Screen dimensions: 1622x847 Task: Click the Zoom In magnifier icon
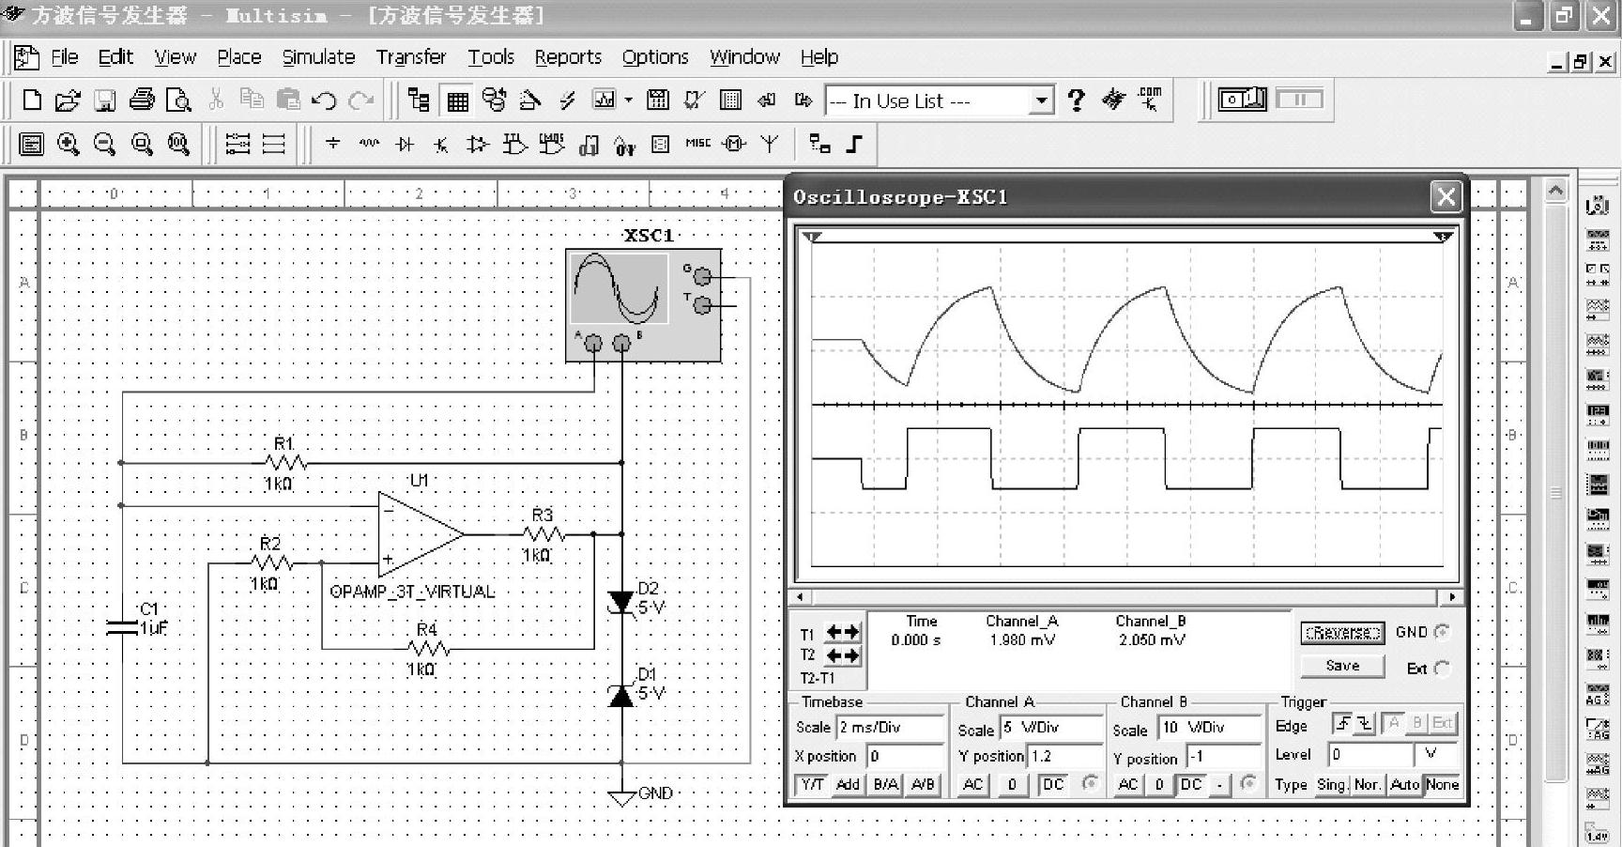[x=68, y=145]
